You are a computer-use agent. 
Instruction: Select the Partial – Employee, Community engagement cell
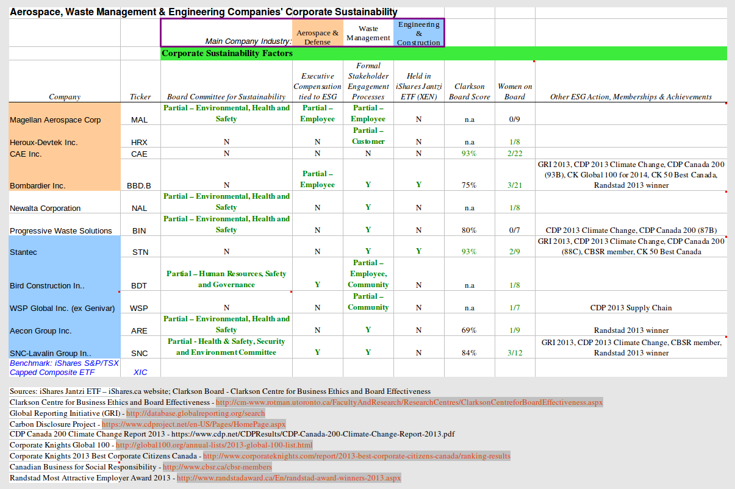368,274
